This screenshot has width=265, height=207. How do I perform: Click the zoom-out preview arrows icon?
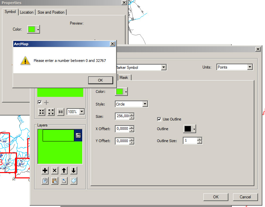(x=42, y=112)
